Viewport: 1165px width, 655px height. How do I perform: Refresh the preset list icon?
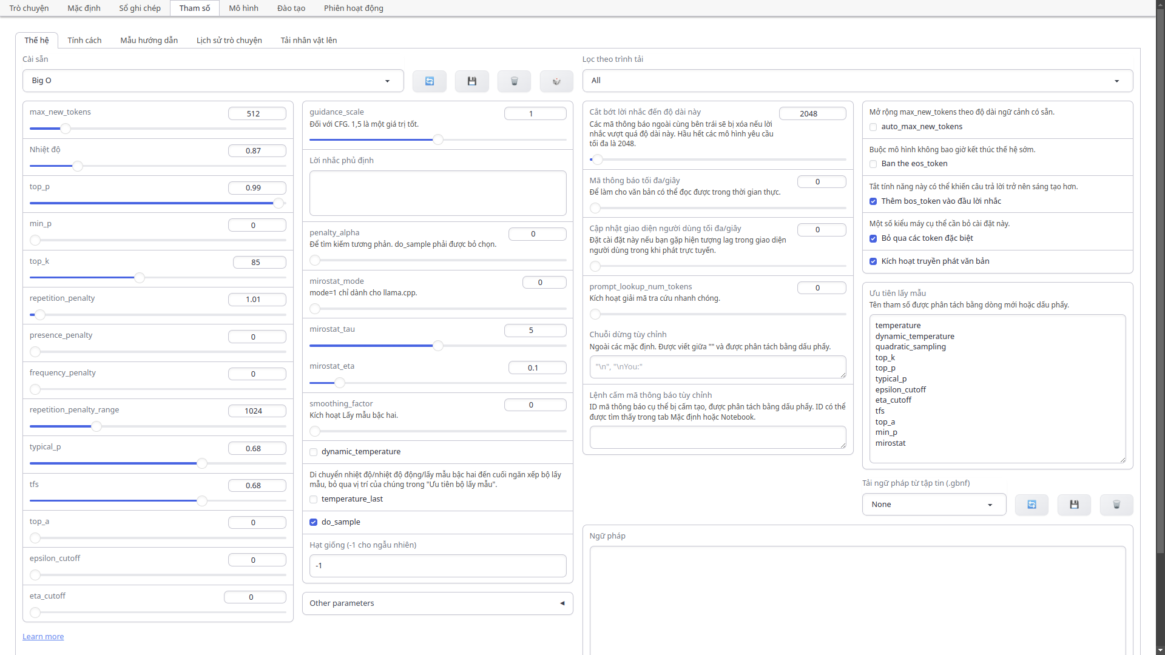tap(430, 81)
